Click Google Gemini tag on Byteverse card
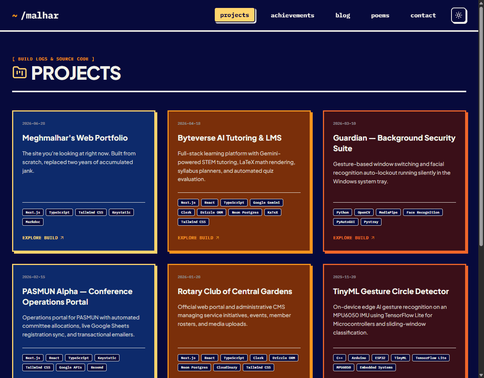Viewport: 484px width, 378px height. click(x=267, y=203)
